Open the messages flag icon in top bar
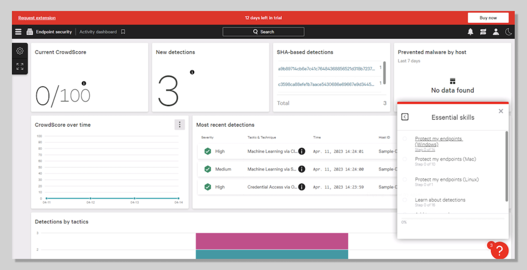 click(483, 32)
